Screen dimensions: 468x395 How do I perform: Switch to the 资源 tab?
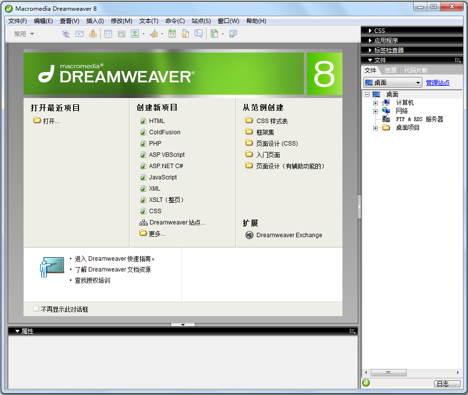click(390, 70)
